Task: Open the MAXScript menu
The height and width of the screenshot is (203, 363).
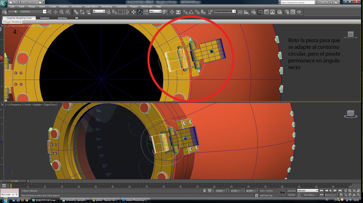Action: [147, 6]
